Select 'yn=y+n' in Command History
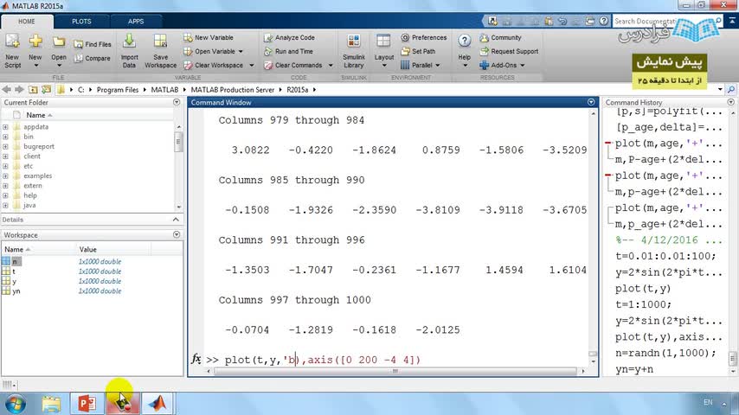739x415 pixels. point(634,369)
